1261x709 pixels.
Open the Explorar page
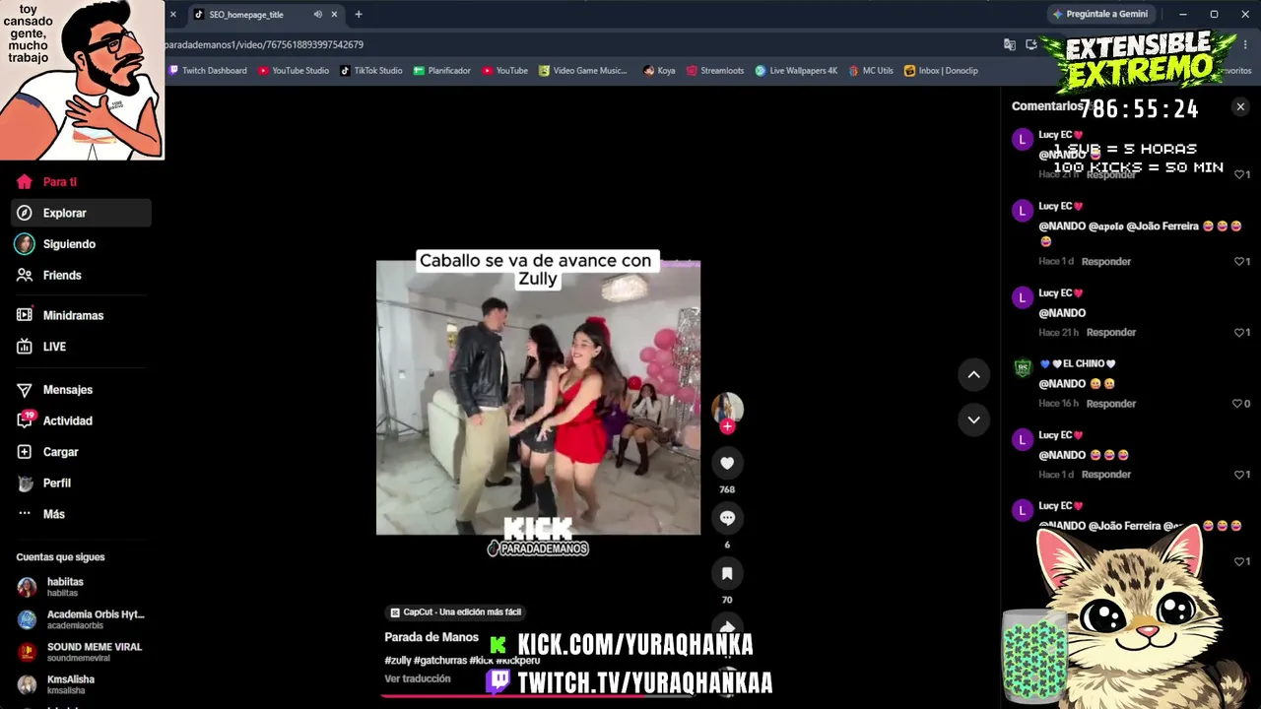point(81,213)
